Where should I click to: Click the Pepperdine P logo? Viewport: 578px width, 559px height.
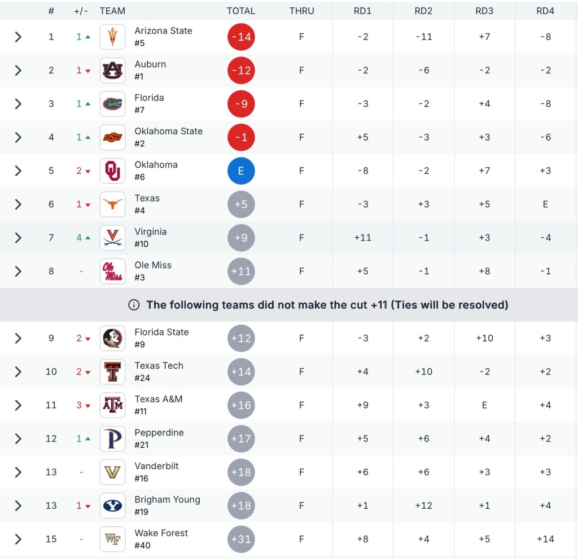(x=112, y=439)
